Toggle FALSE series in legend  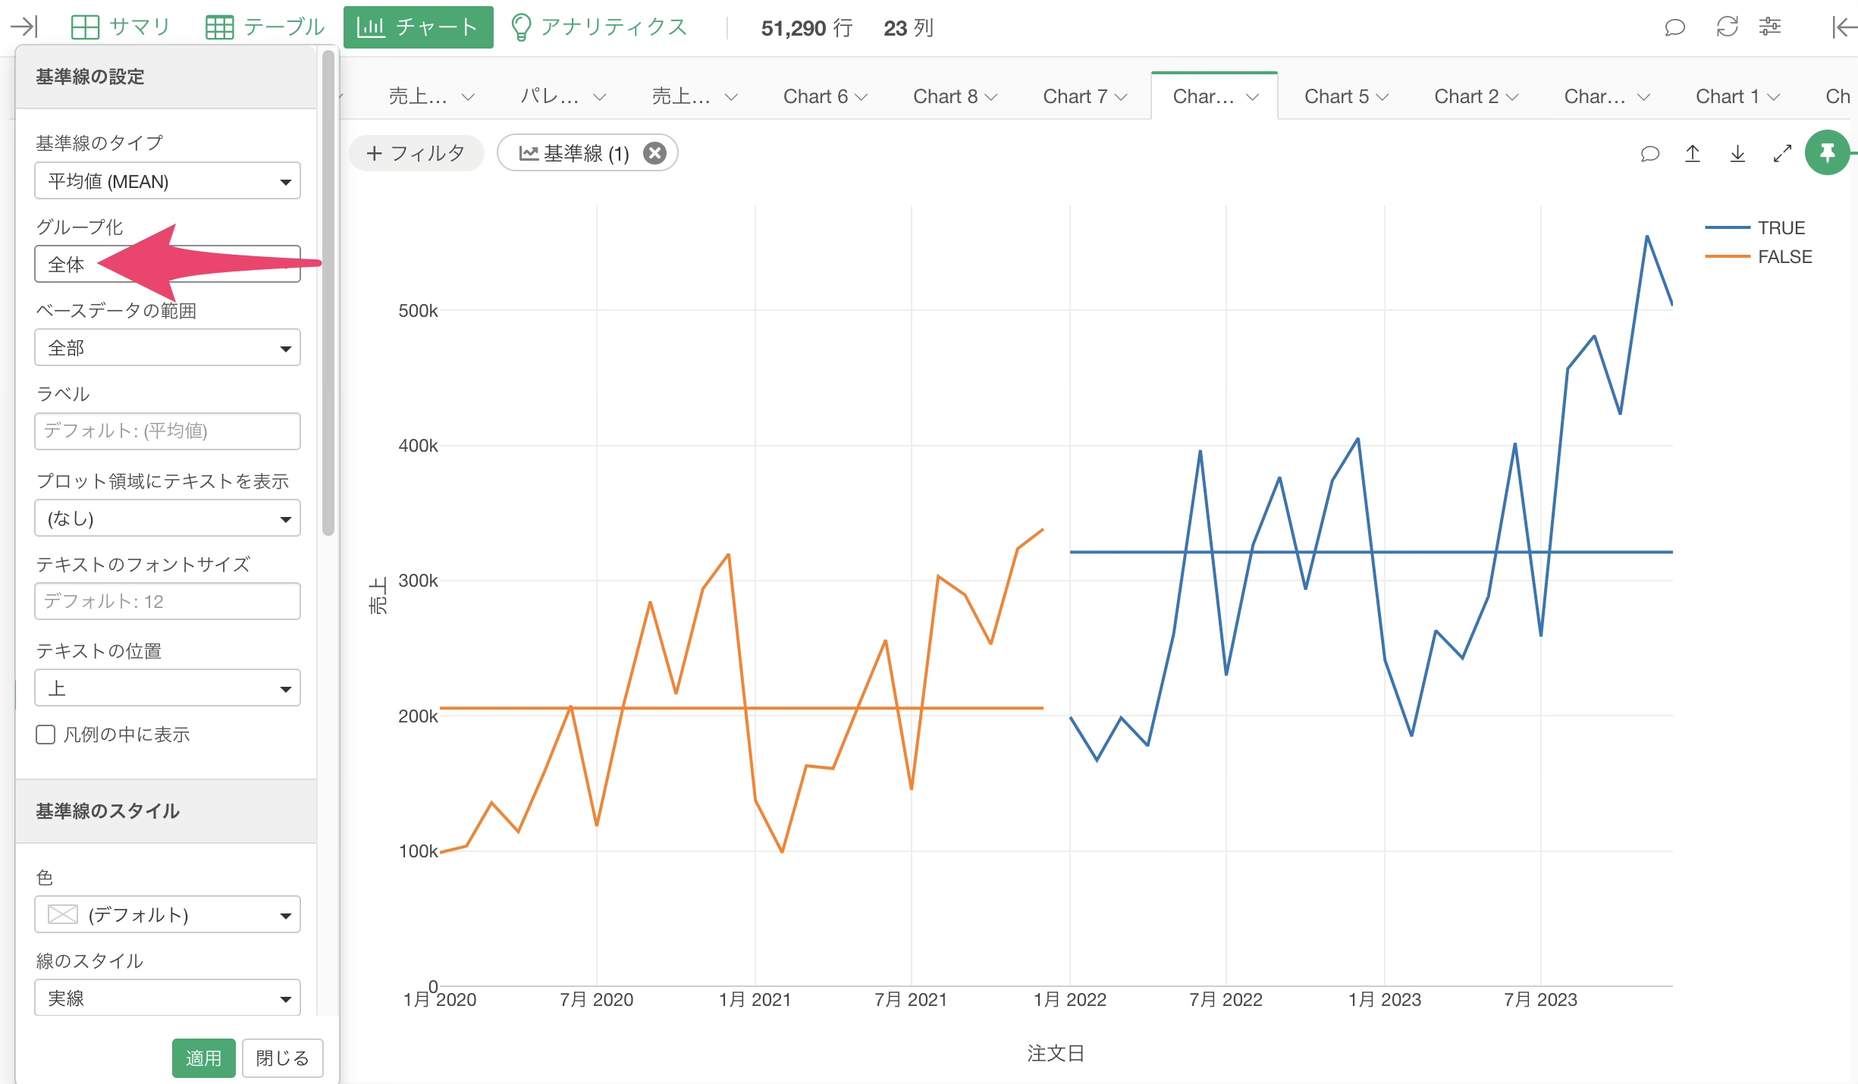coord(1784,257)
